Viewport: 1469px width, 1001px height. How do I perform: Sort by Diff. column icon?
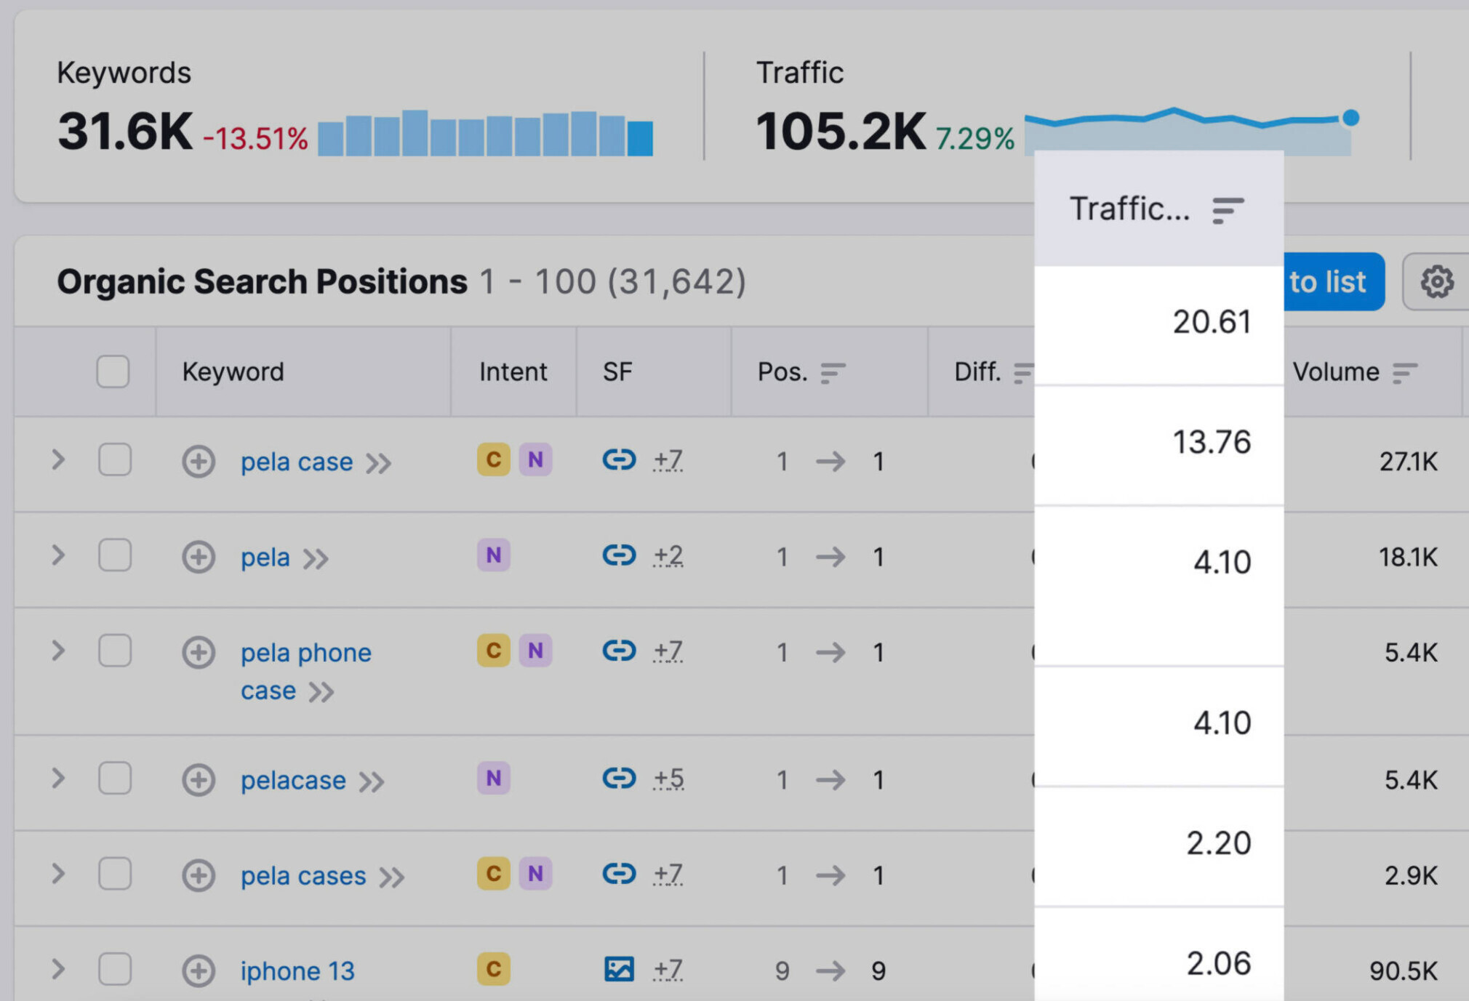pos(1024,373)
